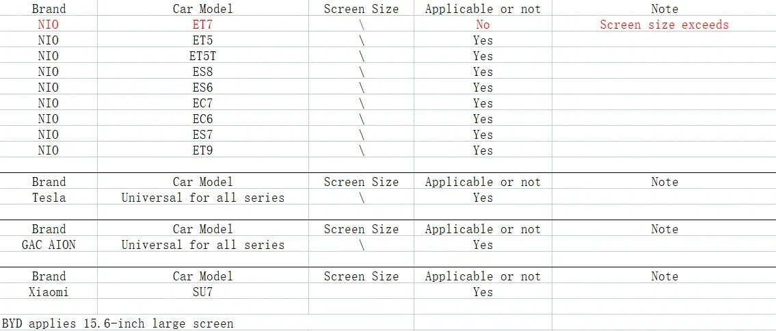776x331 pixels.
Task: Click the Xiaomi brand cell
Action: tap(49, 292)
